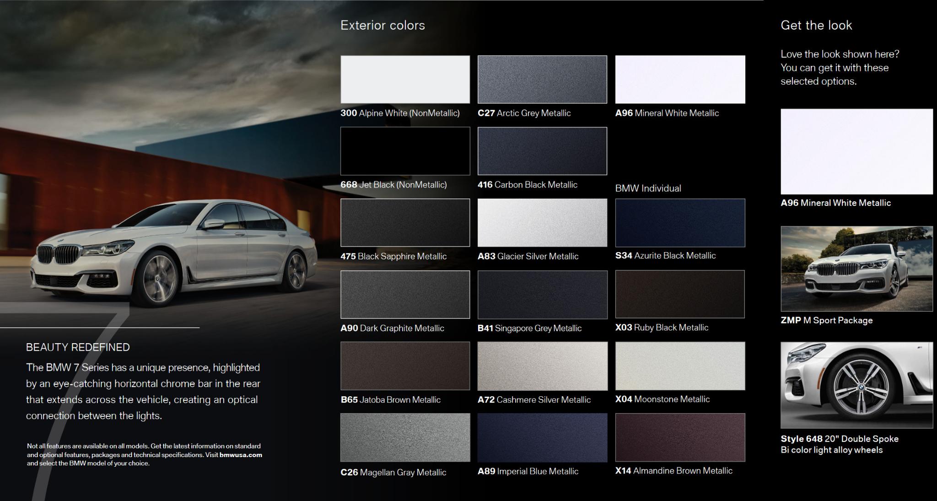Open the Style 648 wheel thumbnail
Screen dimensions: 937x501
(x=856, y=385)
